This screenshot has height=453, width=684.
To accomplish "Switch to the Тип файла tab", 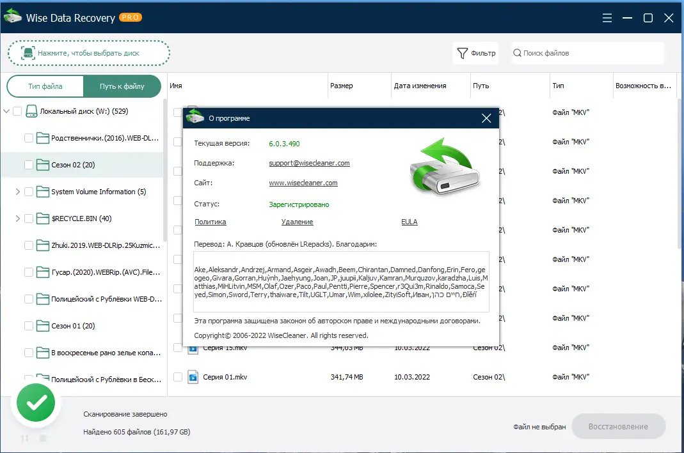I will [45, 86].
